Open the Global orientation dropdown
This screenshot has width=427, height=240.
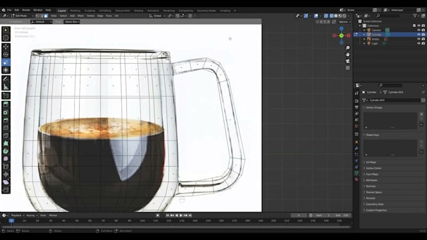point(157,16)
